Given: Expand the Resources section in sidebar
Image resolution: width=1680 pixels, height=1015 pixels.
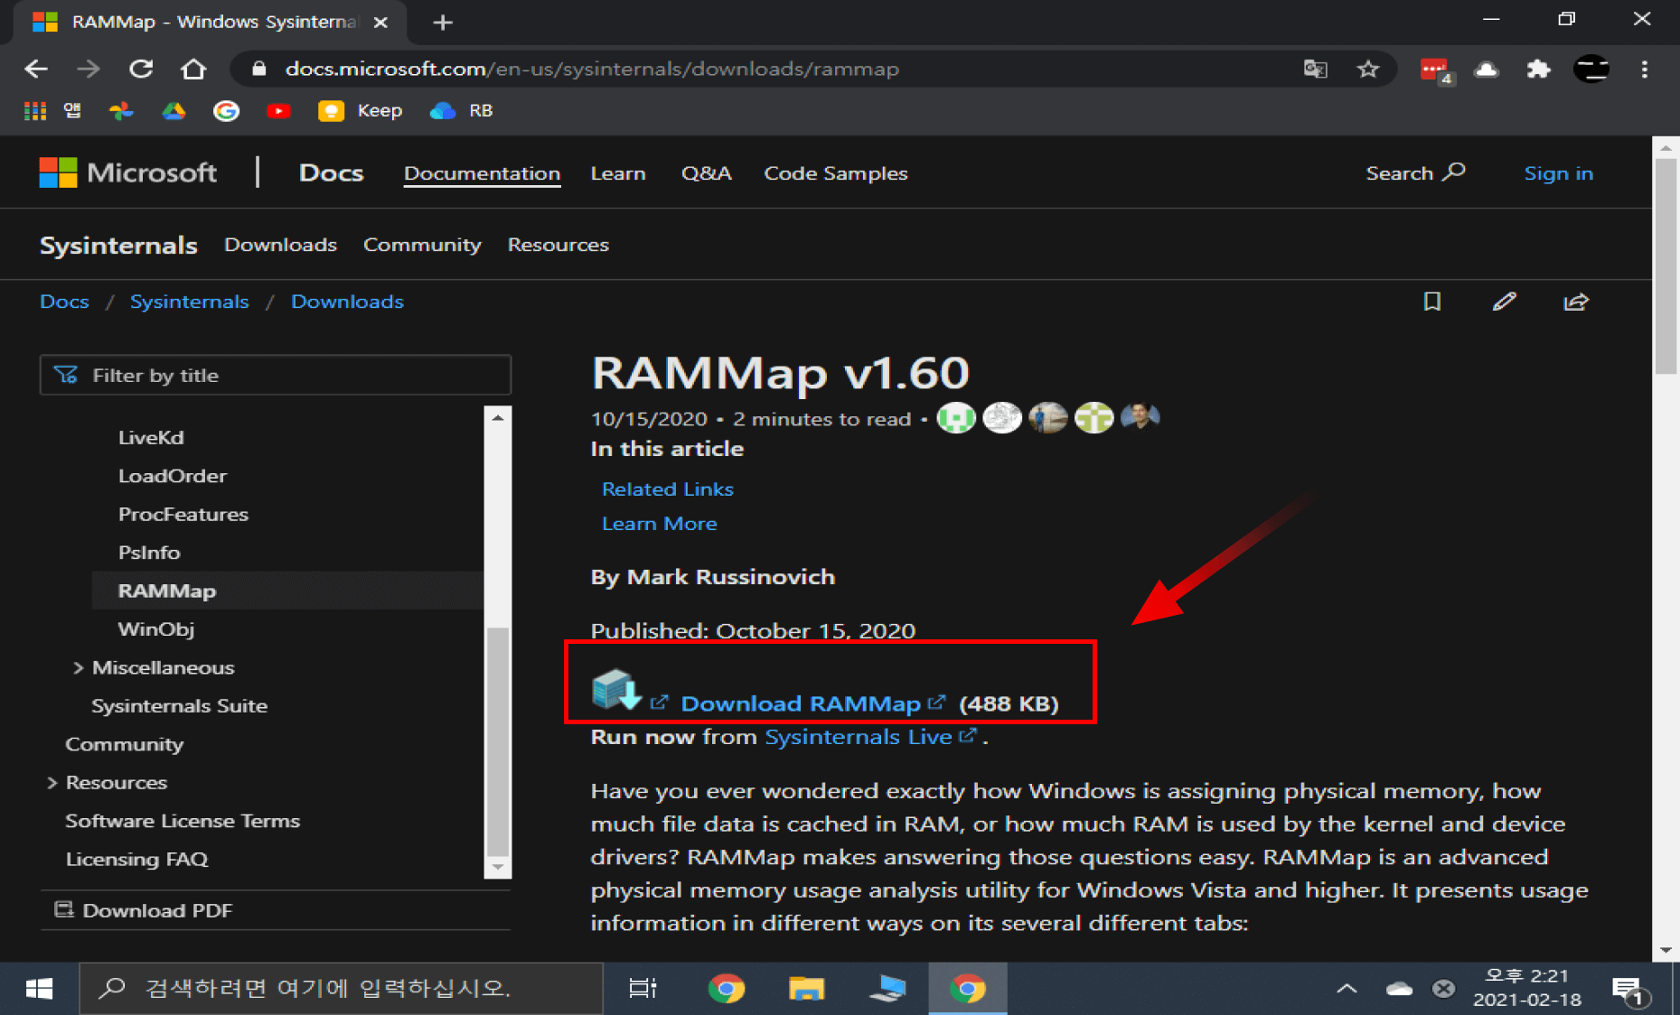Looking at the screenshot, I should point(52,782).
